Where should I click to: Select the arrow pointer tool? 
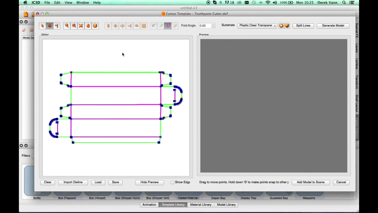click(x=42, y=26)
